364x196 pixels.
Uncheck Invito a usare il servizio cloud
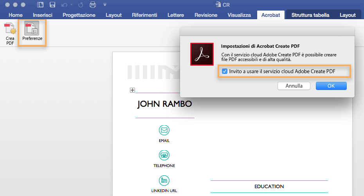(x=225, y=71)
